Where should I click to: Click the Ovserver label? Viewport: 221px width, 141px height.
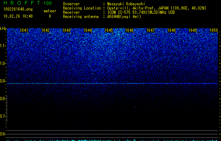click(x=71, y=4)
